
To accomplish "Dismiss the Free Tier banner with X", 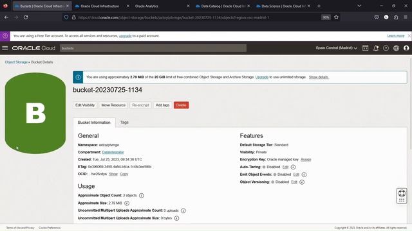I will [409, 36].
